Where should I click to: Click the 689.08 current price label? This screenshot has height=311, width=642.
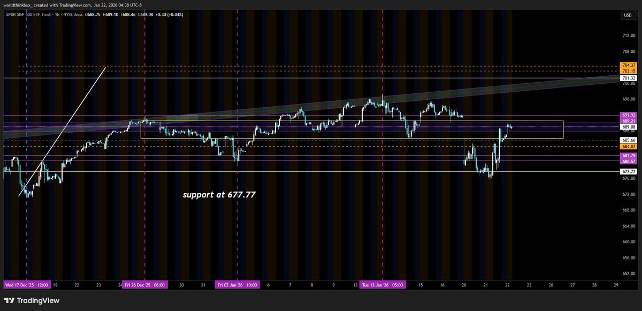(628, 127)
